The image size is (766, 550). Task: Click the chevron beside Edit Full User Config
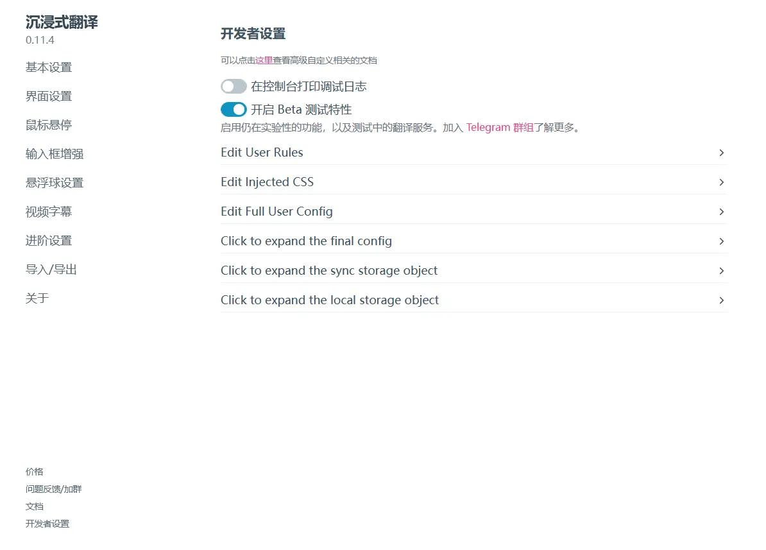(x=721, y=212)
